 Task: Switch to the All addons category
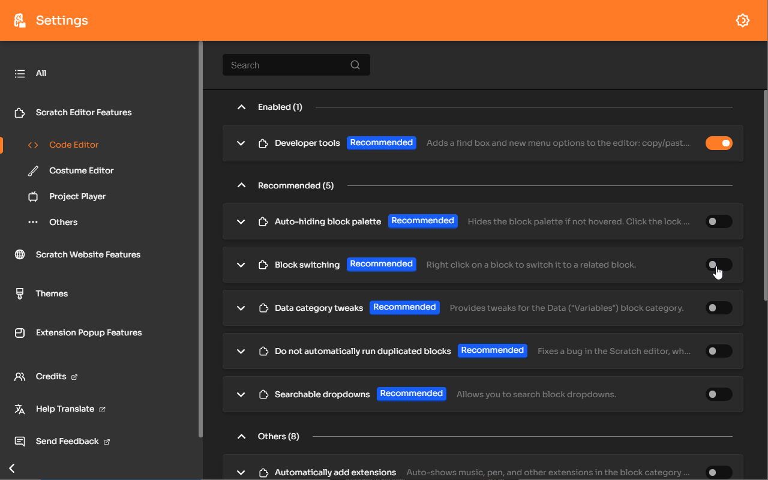click(20, 73)
